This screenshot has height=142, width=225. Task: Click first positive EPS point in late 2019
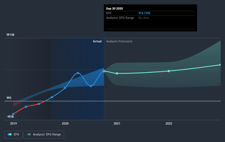(x=52, y=97)
